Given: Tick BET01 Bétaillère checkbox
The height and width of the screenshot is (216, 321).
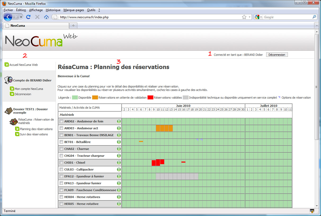Looking at the screenshot, I should (61, 142).
